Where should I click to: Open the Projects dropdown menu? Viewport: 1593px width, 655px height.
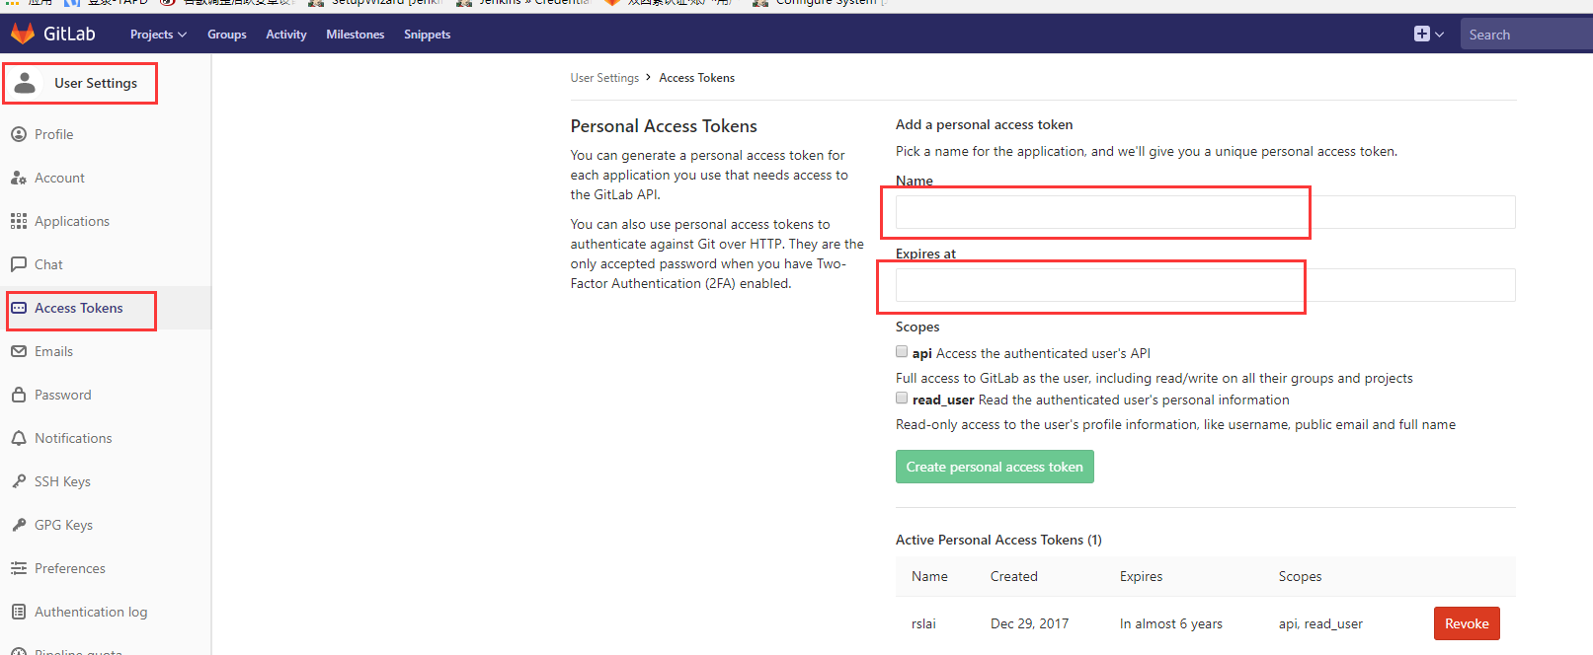[x=158, y=35]
